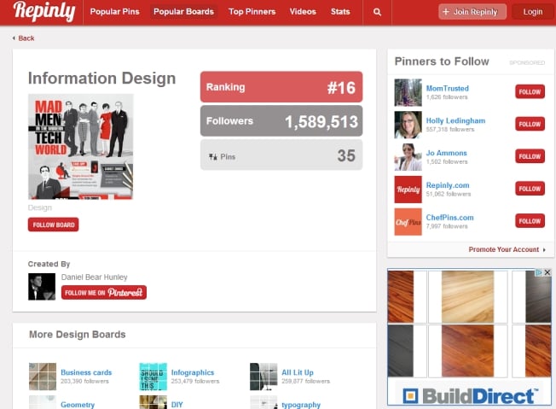The height and width of the screenshot is (409, 556).
Task: Open the Infographics board link
Action: [x=193, y=372]
